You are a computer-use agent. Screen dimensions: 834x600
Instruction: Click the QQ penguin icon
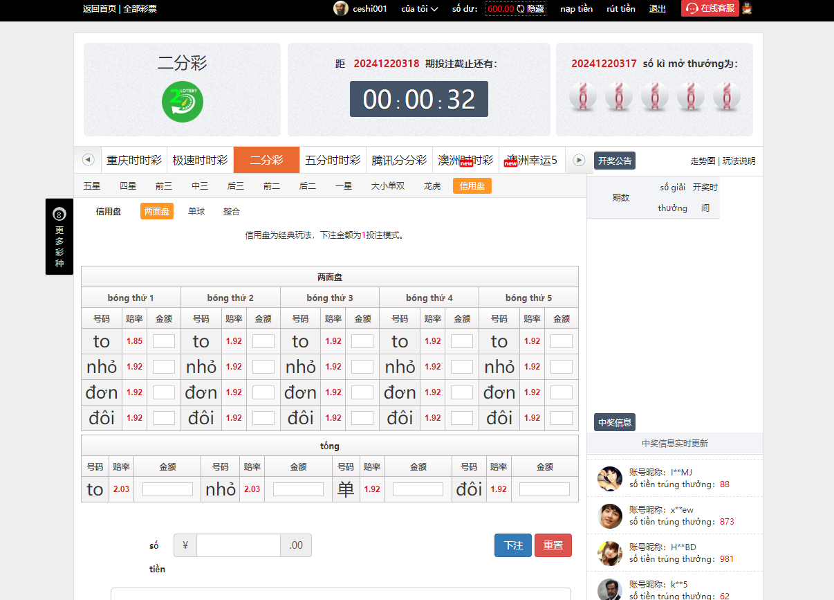pyautogui.click(x=747, y=8)
